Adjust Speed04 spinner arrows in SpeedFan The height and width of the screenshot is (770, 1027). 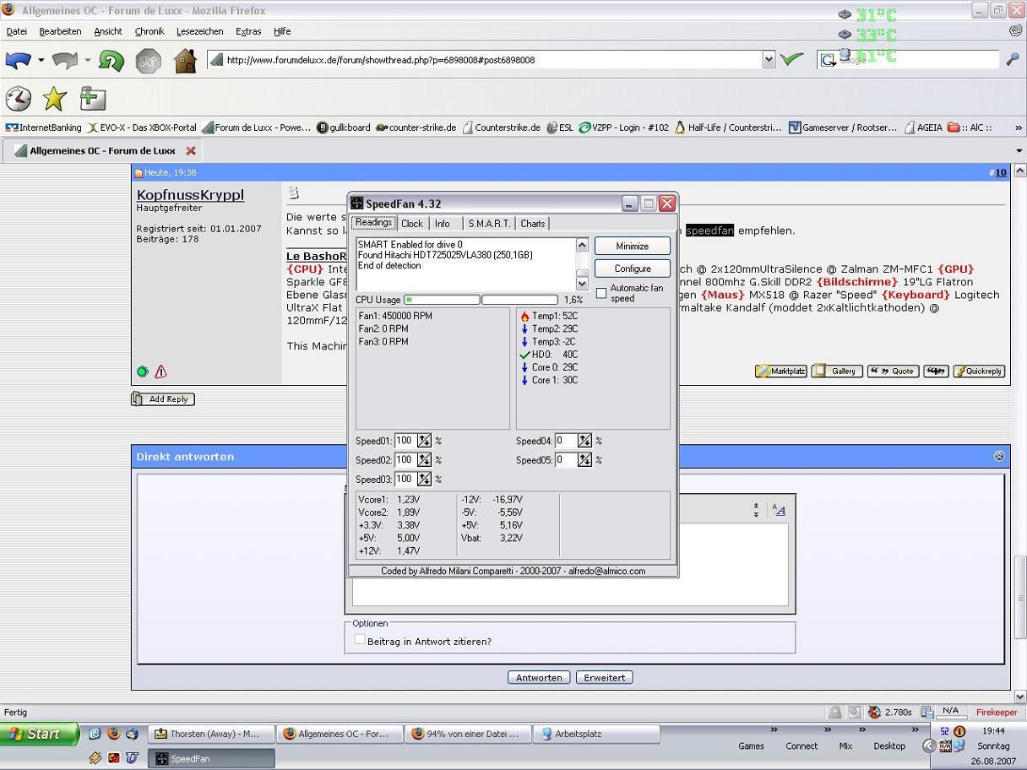[x=584, y=441]
